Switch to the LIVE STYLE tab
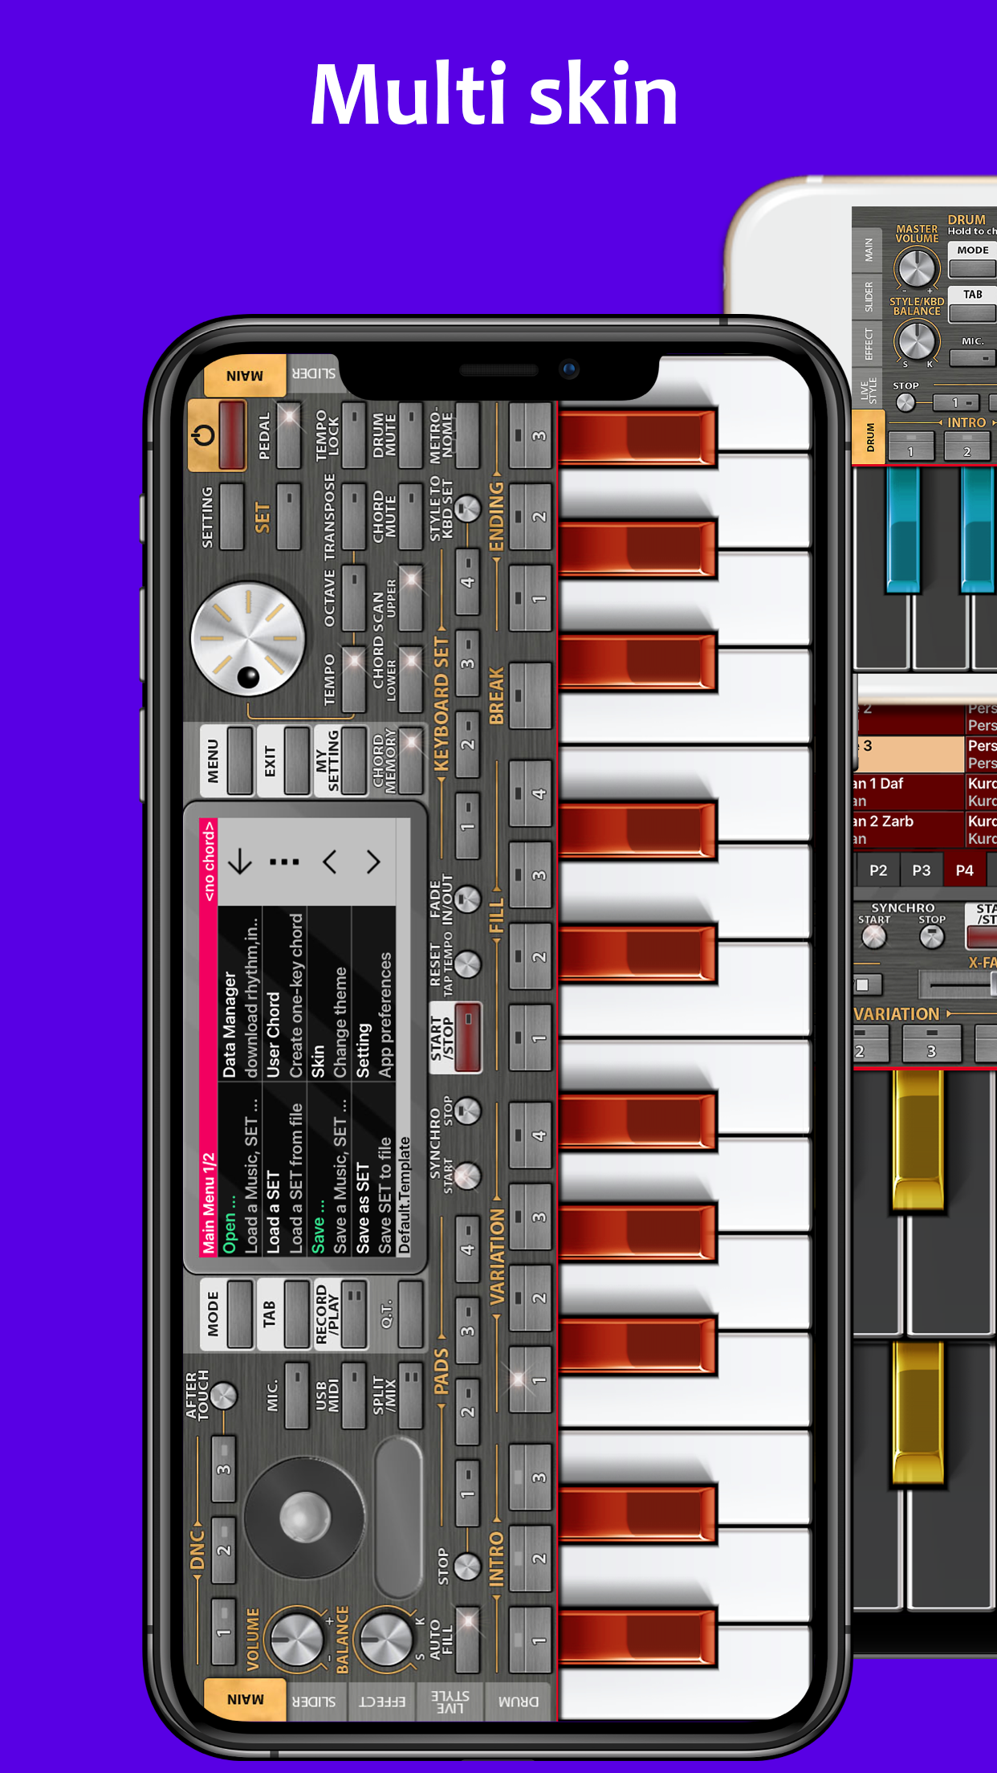997x1773 pixels. coord(450,1701)
